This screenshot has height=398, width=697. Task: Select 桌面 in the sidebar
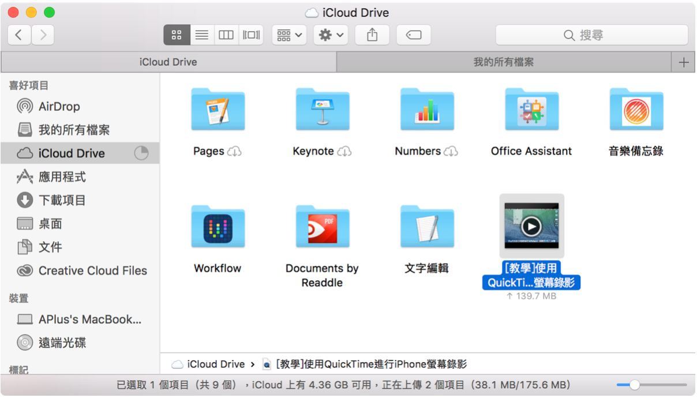(80, 224)
